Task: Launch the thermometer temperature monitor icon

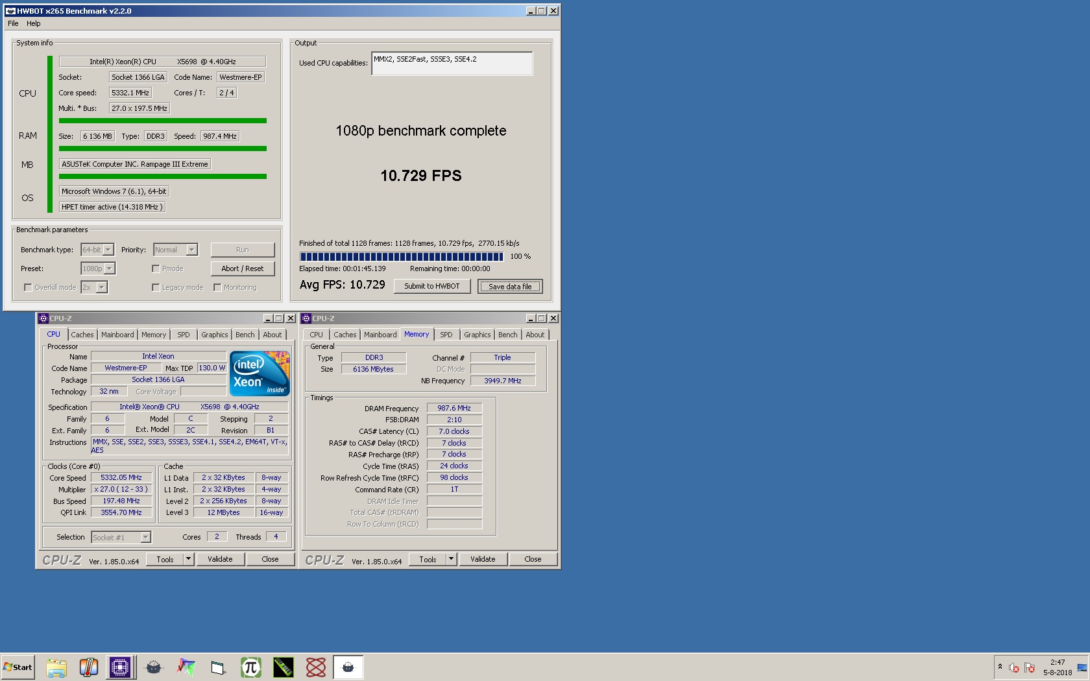Action: pos(89,667)
